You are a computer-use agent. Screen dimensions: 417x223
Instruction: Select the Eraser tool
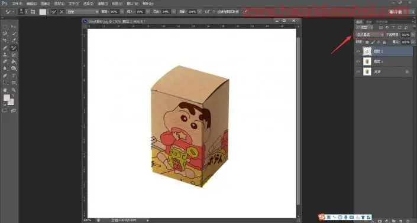pyautogui.click(x=5, y=61)
